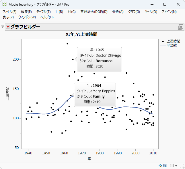
Task: Open the 表示(V) menu
Action: pos(8,17)
